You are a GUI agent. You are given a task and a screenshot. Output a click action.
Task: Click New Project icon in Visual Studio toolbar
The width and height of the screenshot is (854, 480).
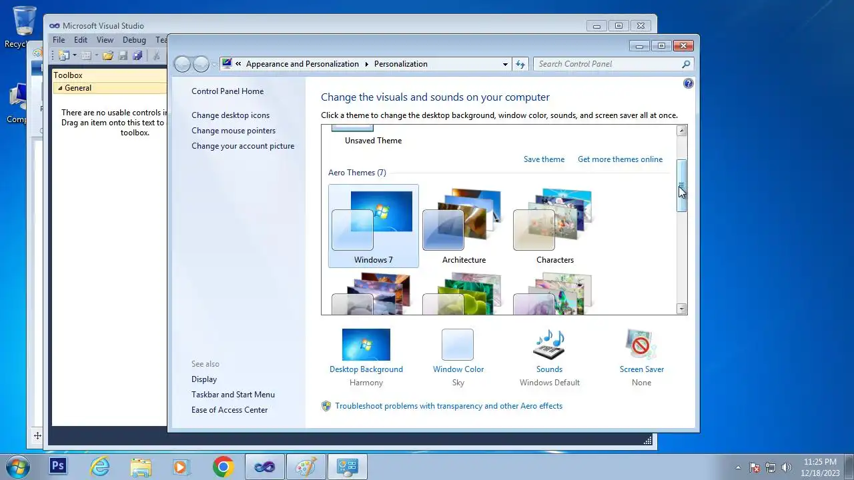pos(64,56)
